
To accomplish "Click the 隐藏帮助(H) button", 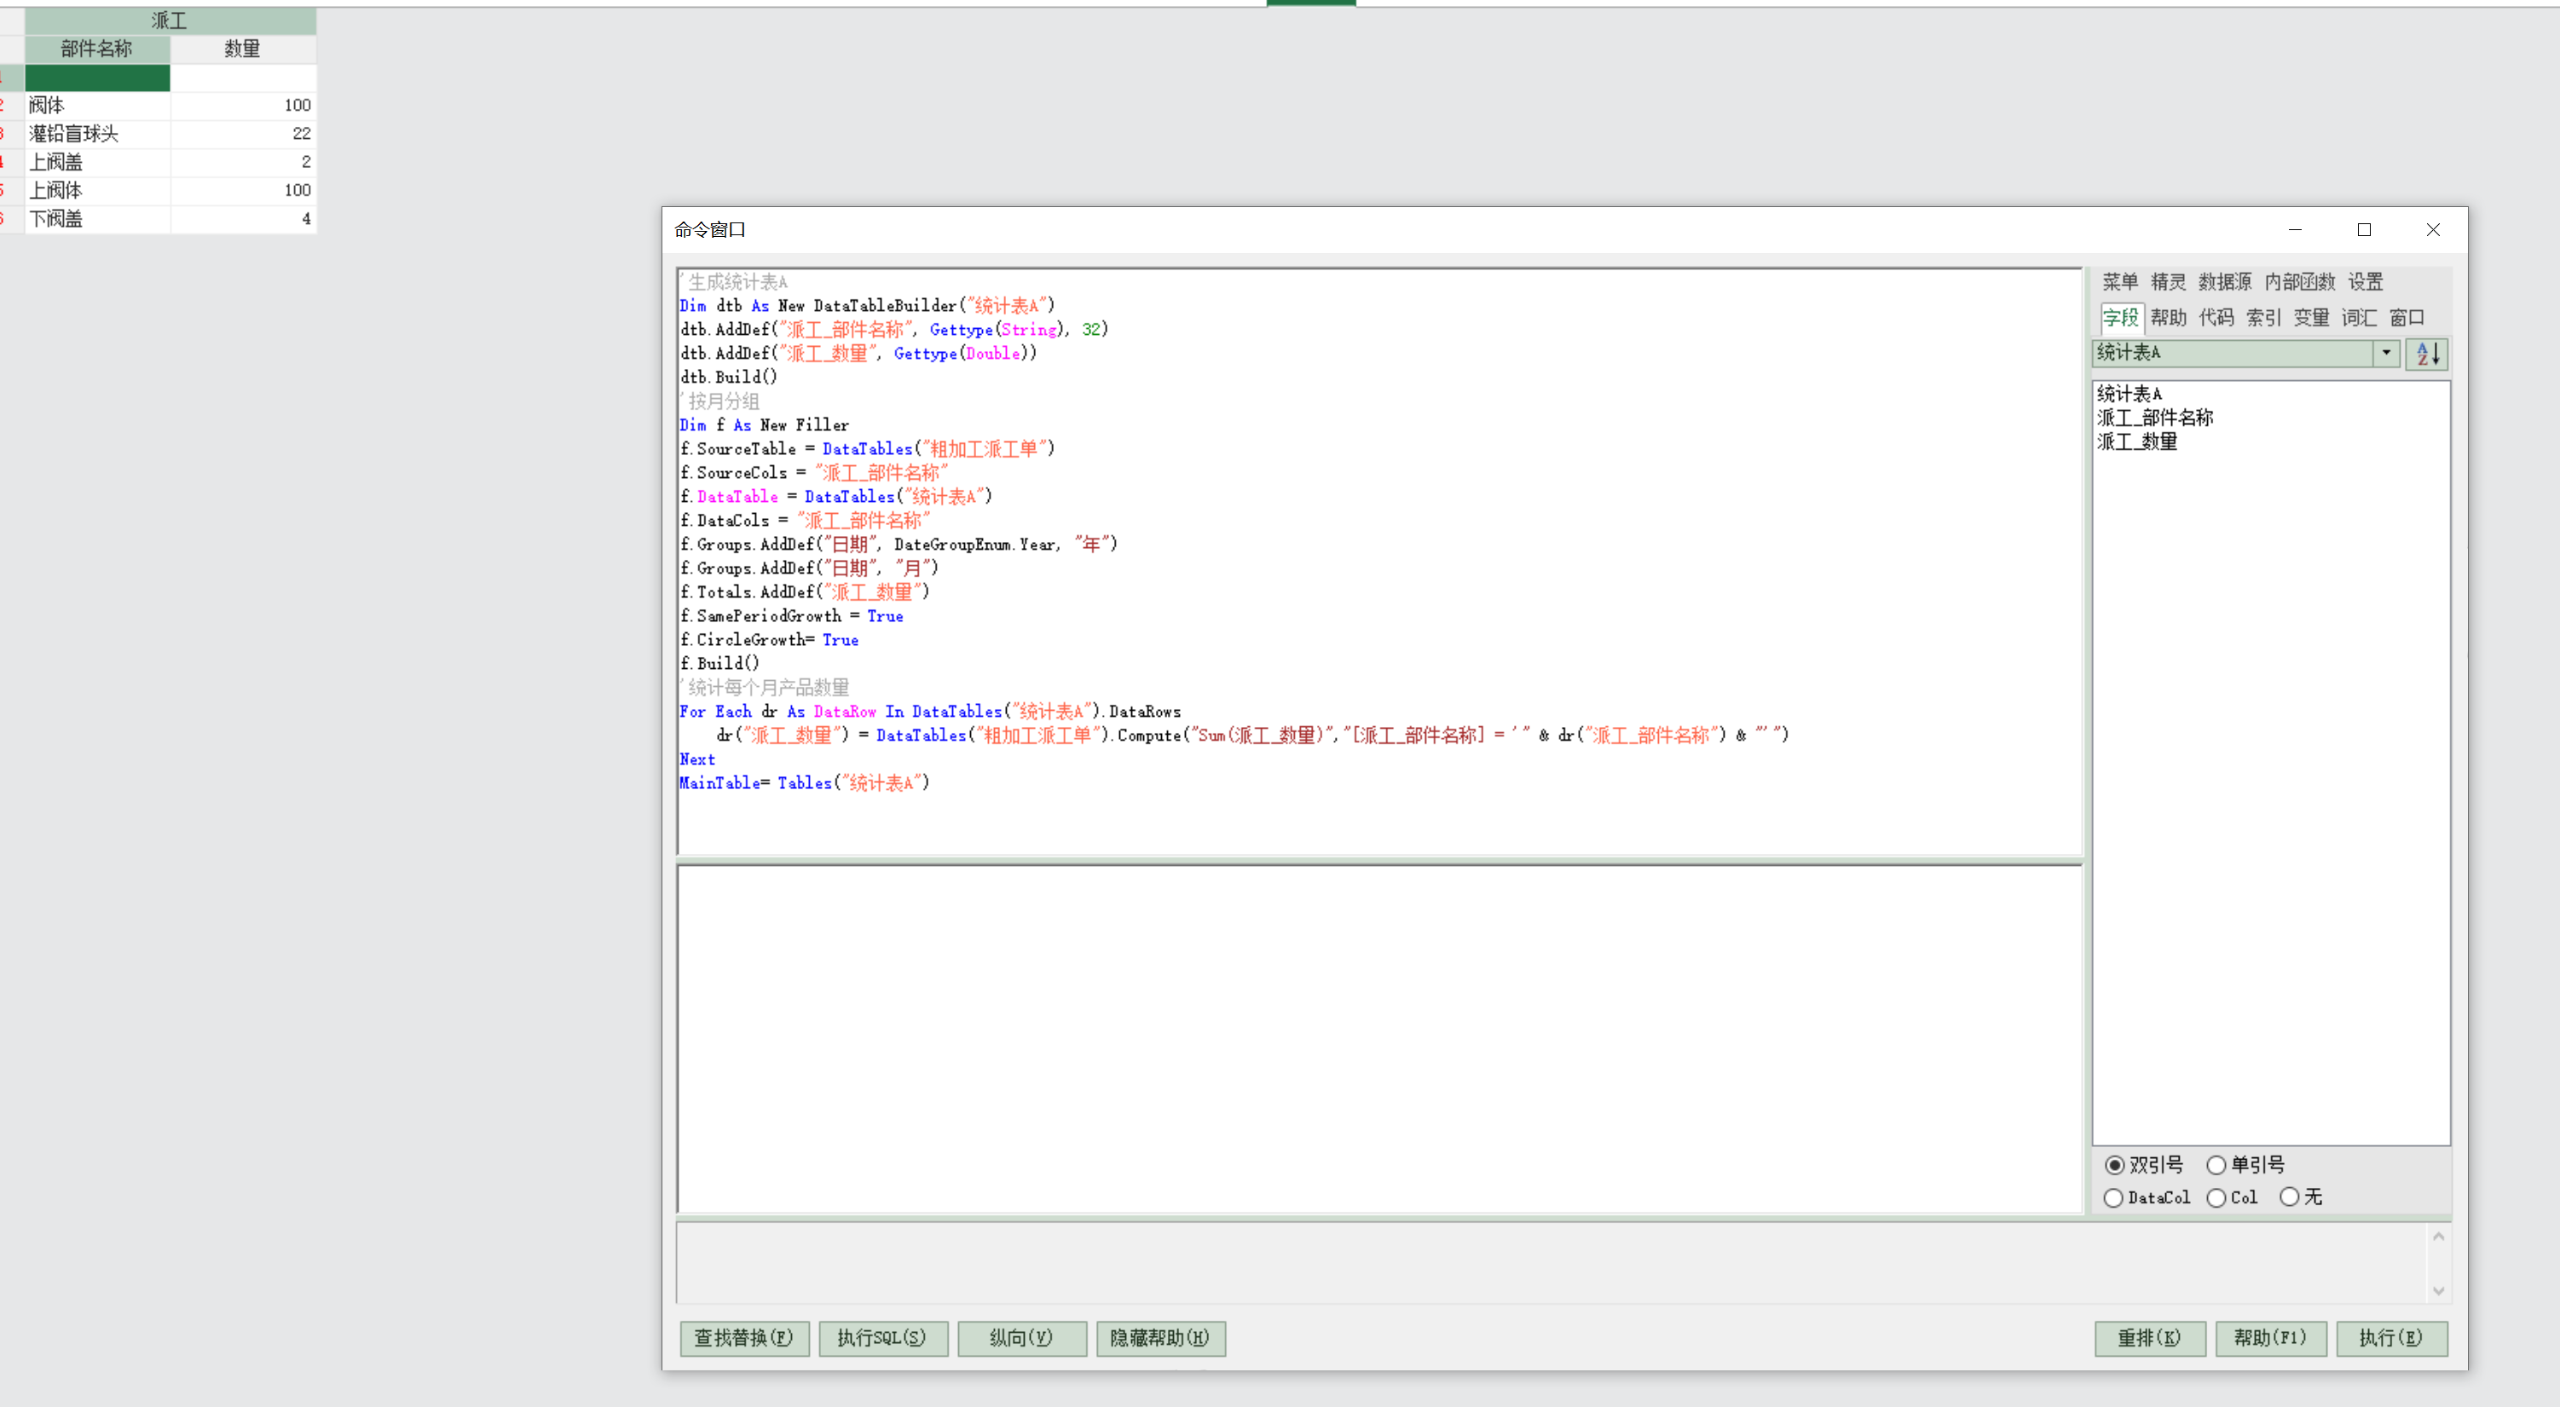I will [1161, 1339].
